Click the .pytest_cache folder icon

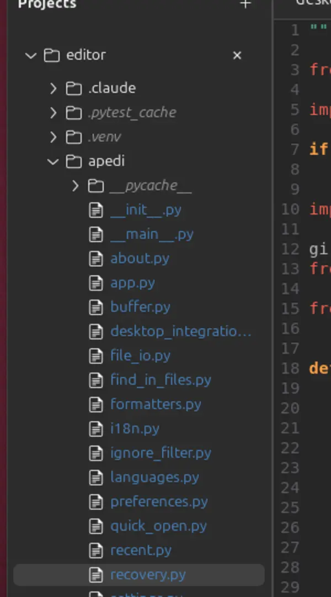74,113
